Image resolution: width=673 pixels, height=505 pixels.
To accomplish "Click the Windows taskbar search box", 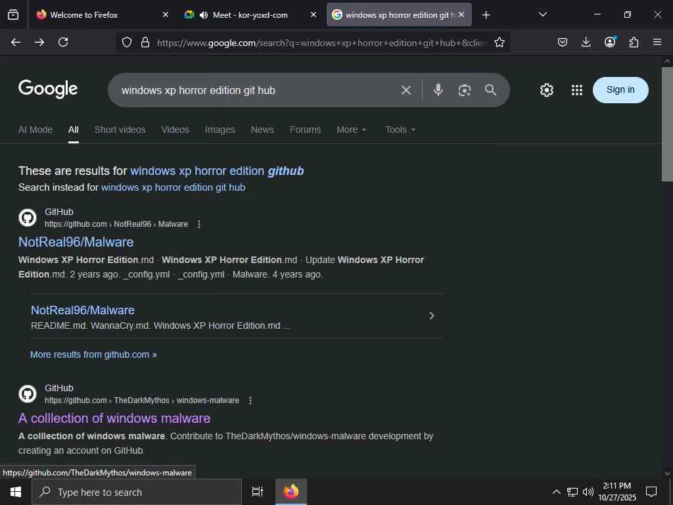I will 137,492.
